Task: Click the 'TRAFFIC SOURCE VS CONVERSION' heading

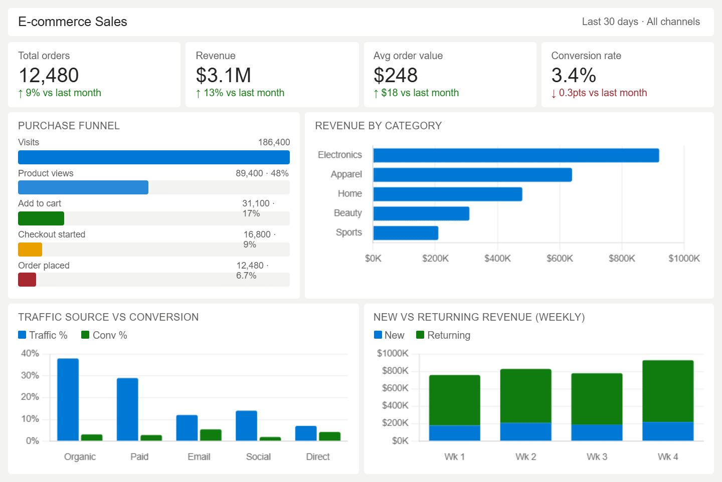Action: pos(108,317)
